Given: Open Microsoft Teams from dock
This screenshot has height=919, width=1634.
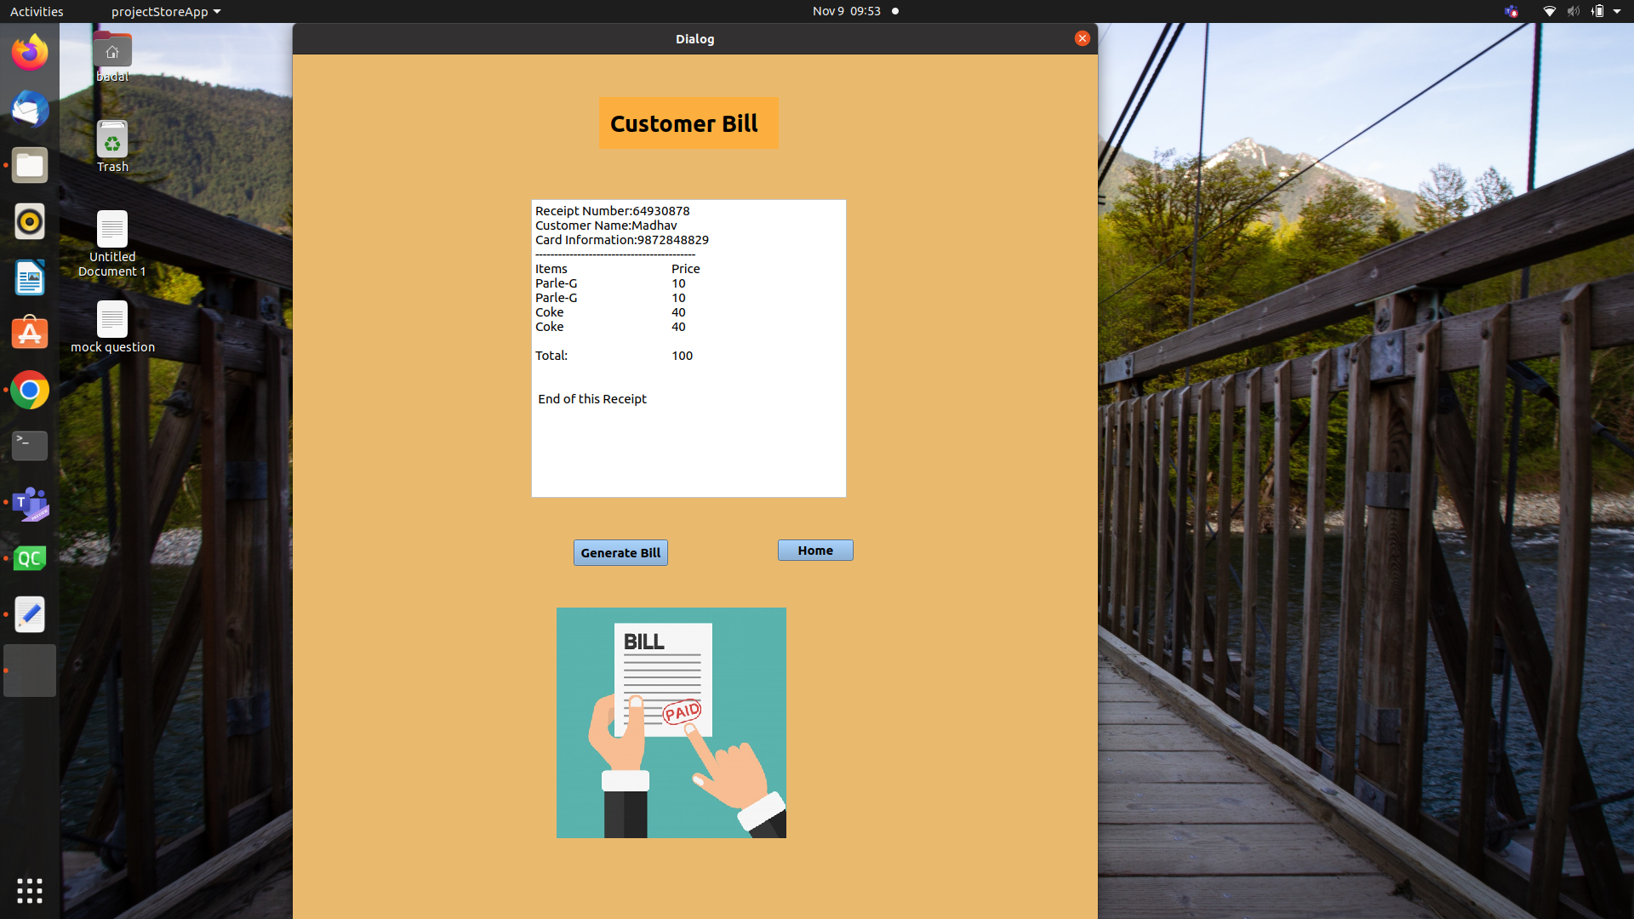Looking at the screenshot, I should [x=30, y=502].
